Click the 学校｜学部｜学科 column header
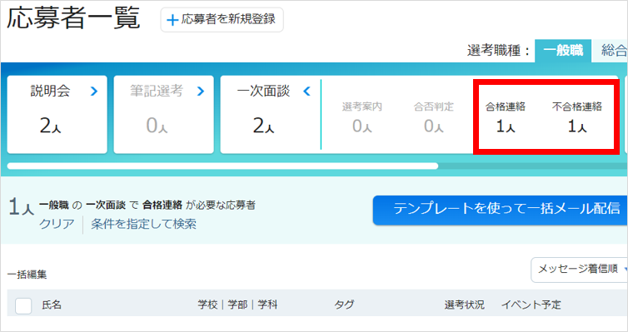 tap(238, 305)
